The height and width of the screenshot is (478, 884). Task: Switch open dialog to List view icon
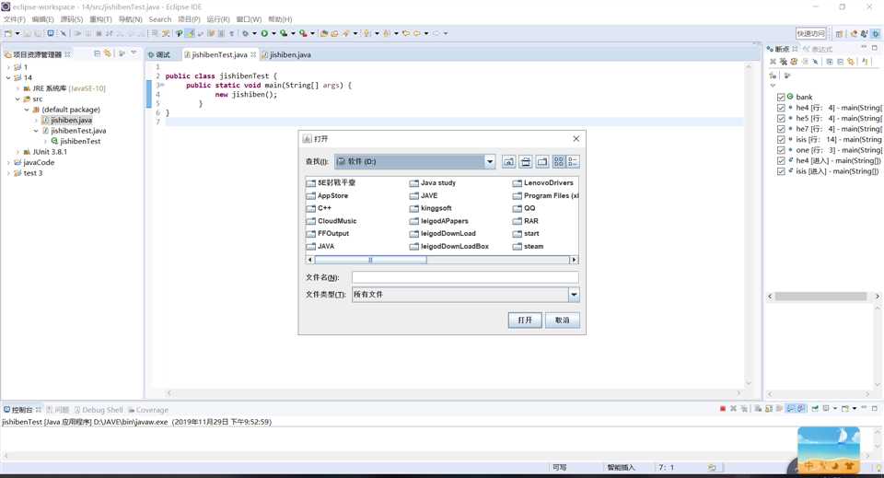tap(558, 161)
